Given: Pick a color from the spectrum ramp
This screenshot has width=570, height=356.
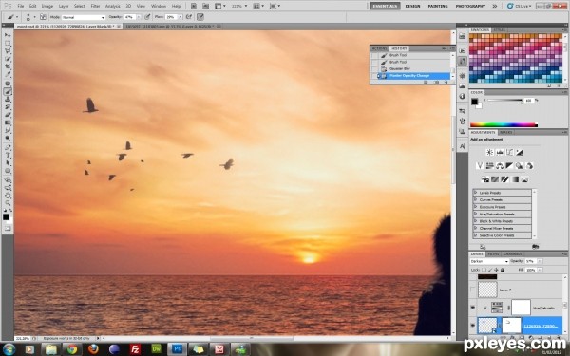Looking at the screenshot, I should click(503, 125).
